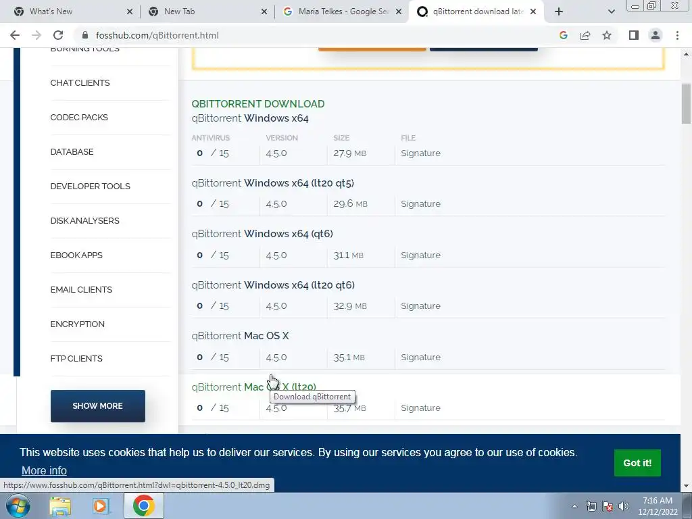The image size is (692, 519).
Task: Open Codec Packs category
Action: pyautogui.click(x=79, y=118)
